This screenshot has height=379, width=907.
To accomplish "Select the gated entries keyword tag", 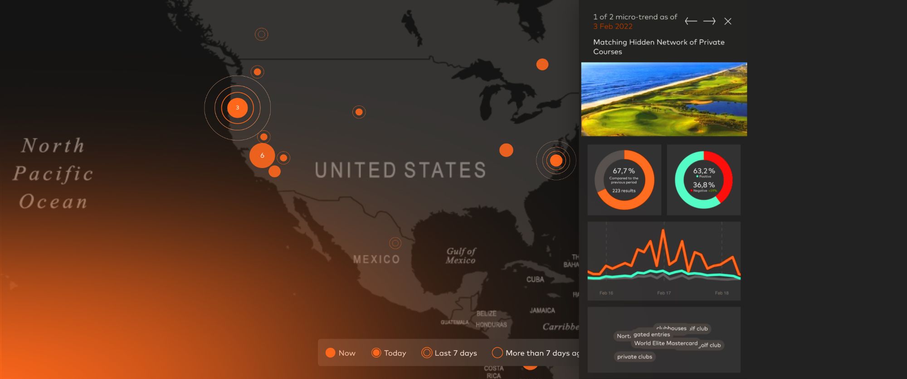I will tap(651, 335).
